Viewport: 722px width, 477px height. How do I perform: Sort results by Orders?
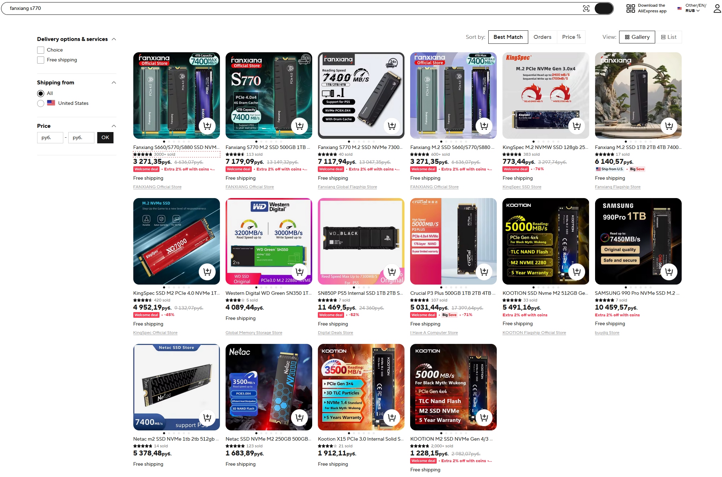point(542,37)
